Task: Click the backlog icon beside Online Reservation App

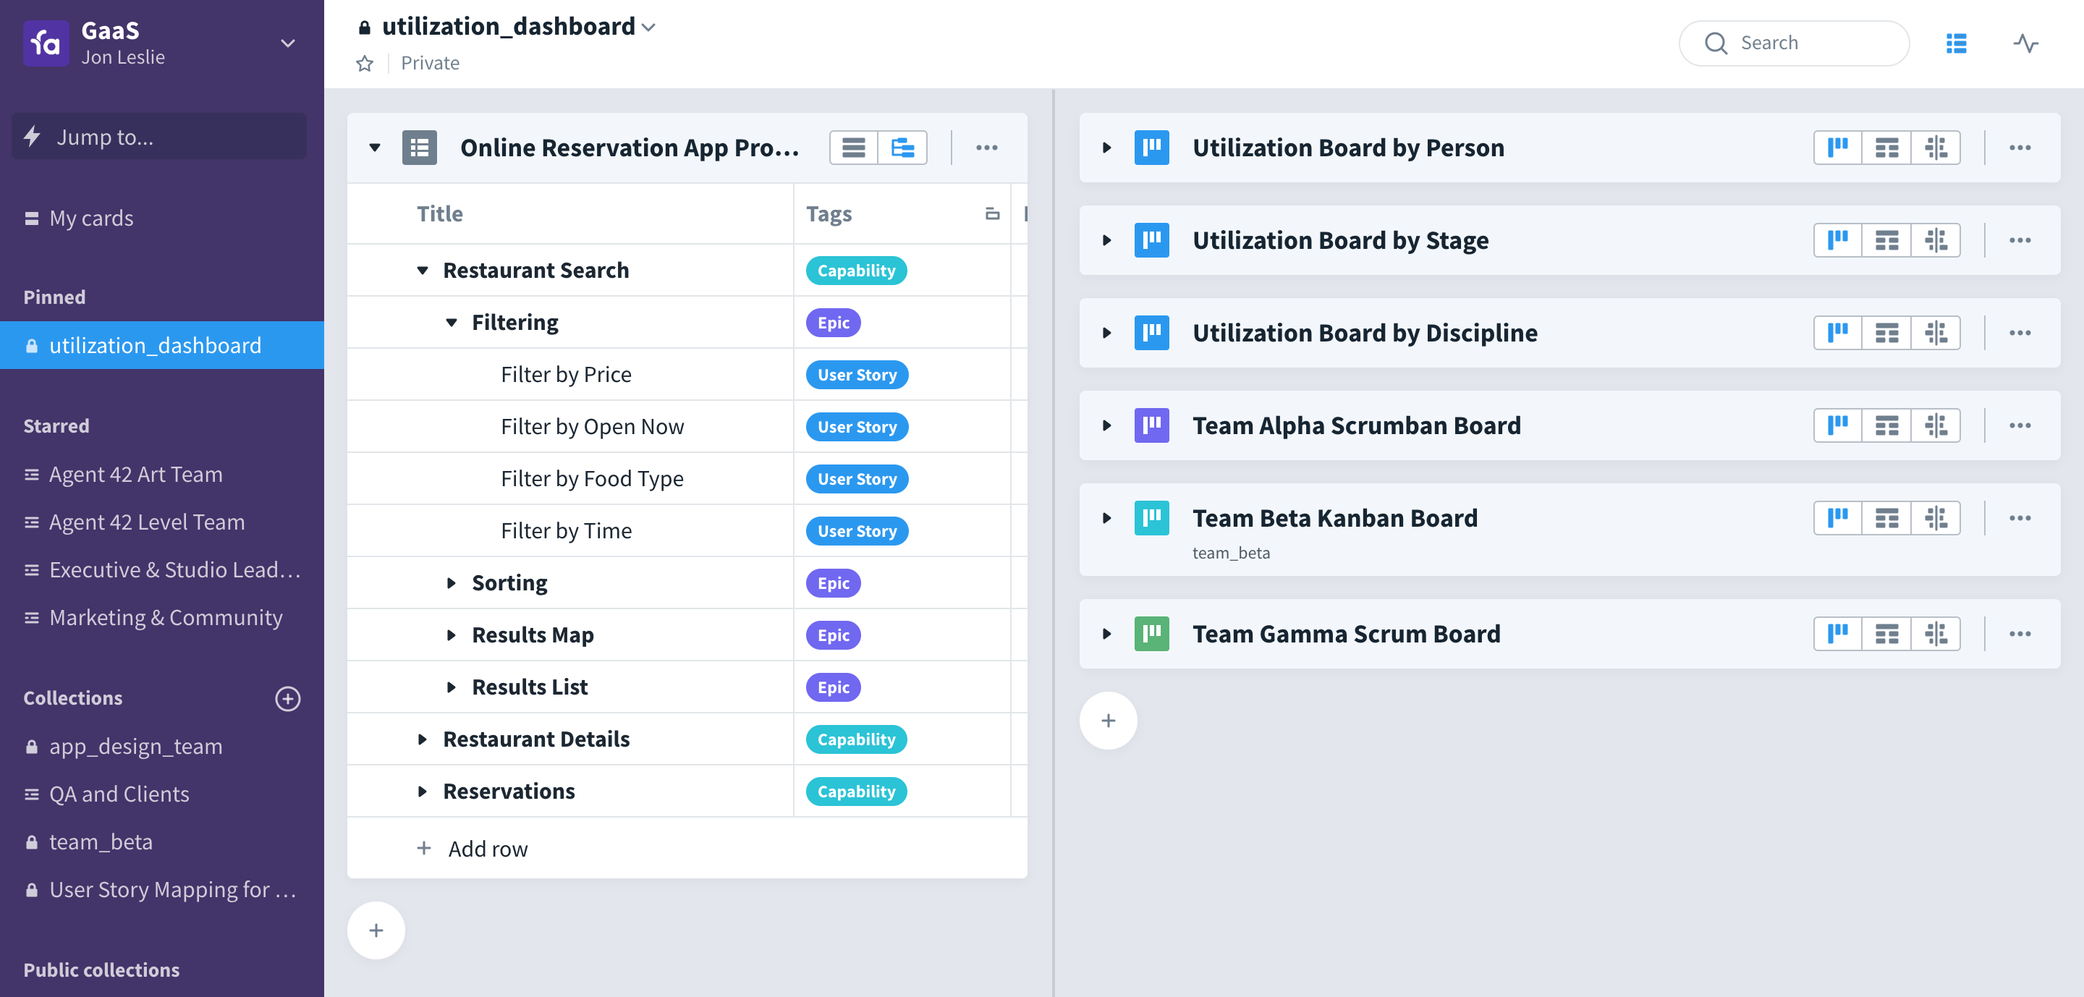Action: pos(419,147)
